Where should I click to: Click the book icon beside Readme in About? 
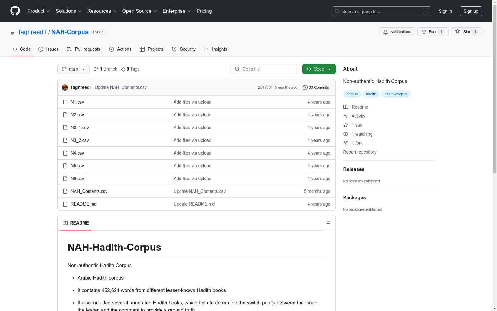pos(346,107)
